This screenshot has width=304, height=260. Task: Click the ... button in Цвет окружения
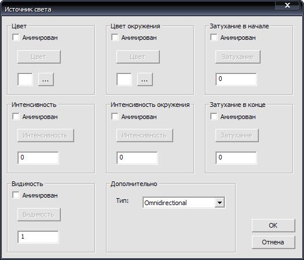coord(145,79)
